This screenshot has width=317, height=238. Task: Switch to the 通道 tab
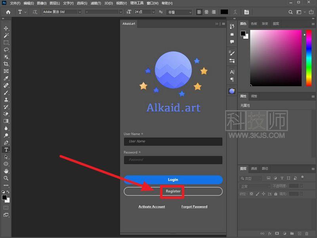click(254, 169)
